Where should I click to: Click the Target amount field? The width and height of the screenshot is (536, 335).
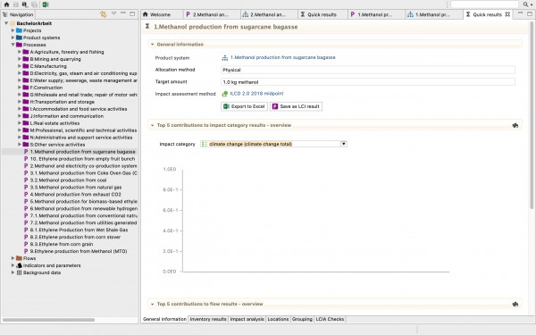(368, 81)
